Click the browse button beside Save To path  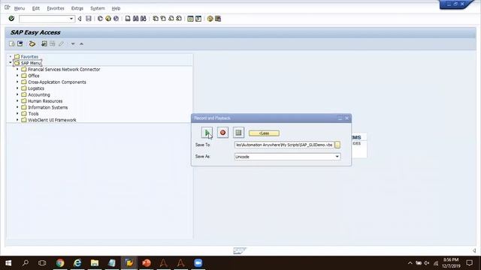click(x=337, y=145)
